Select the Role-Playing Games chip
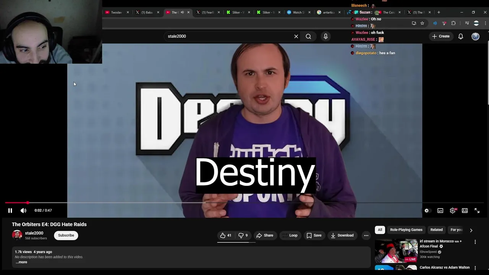The image size is (489, 275). coord(406,230)
